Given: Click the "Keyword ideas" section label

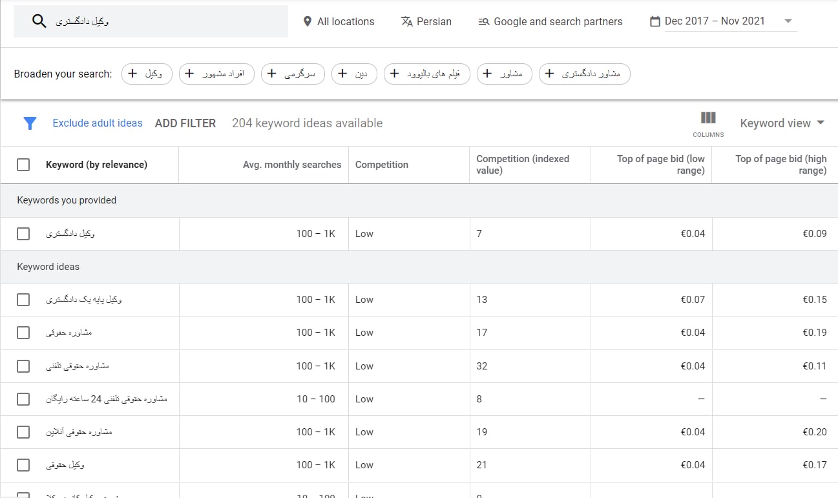Looking at the screenshot, I should (48, 267).
